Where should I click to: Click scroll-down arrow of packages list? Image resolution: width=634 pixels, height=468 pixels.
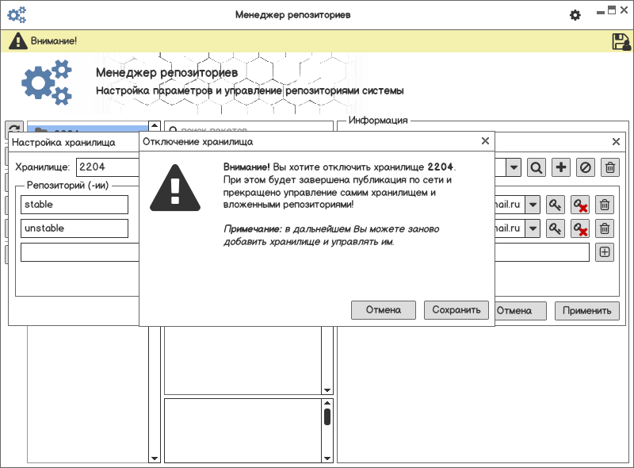(327, 390)
